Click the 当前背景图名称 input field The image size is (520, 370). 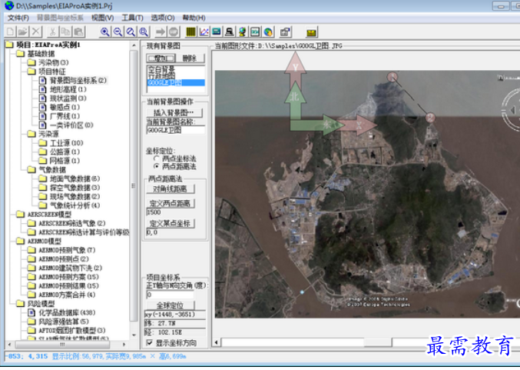coord(175,130)
